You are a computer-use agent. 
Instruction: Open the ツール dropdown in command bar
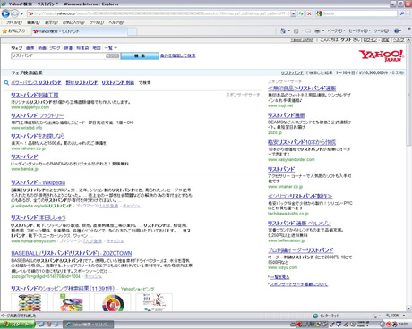(x=382, y=31)
